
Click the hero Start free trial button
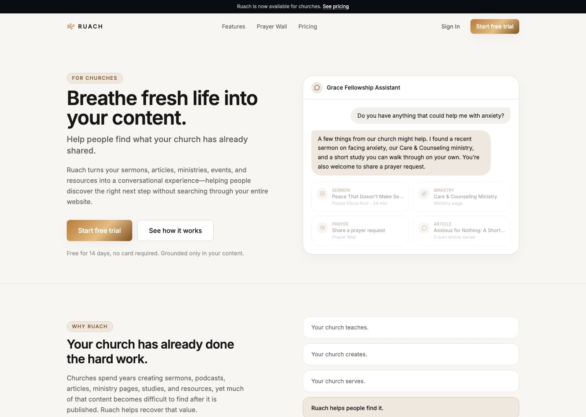tap(99, 230)
